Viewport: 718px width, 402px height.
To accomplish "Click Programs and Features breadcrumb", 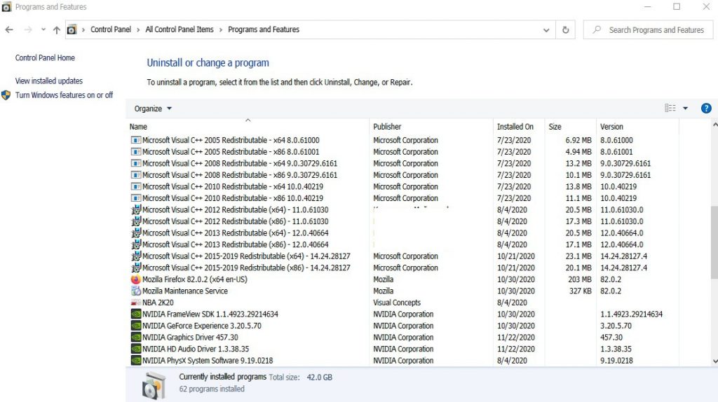I will click(x=264, y=29).
